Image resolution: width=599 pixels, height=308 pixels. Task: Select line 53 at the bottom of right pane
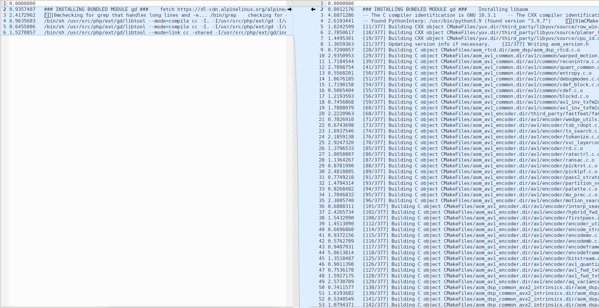point(451,305)
